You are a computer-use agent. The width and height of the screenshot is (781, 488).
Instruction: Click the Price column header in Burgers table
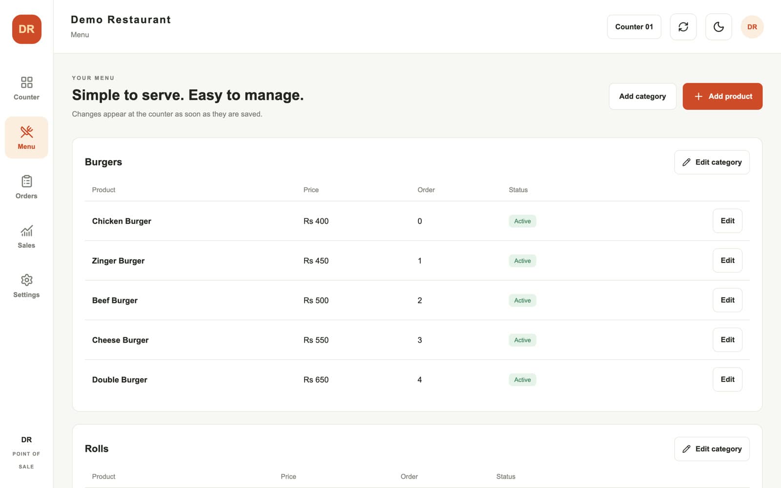(311, 190)
